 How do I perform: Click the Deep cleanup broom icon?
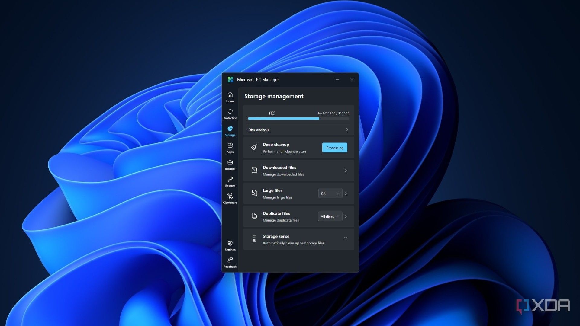pos(254,147)
